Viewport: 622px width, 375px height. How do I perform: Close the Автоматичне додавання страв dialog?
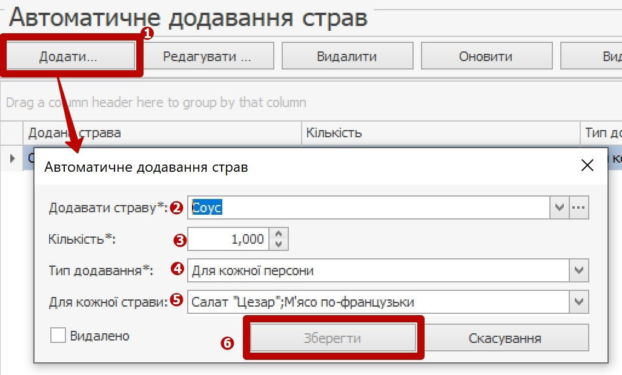tap(587, 166)
